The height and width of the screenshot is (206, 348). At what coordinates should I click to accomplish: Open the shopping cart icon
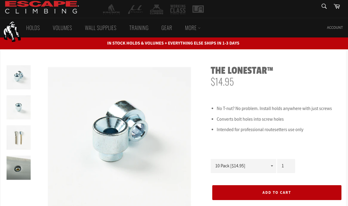point(337,6)
